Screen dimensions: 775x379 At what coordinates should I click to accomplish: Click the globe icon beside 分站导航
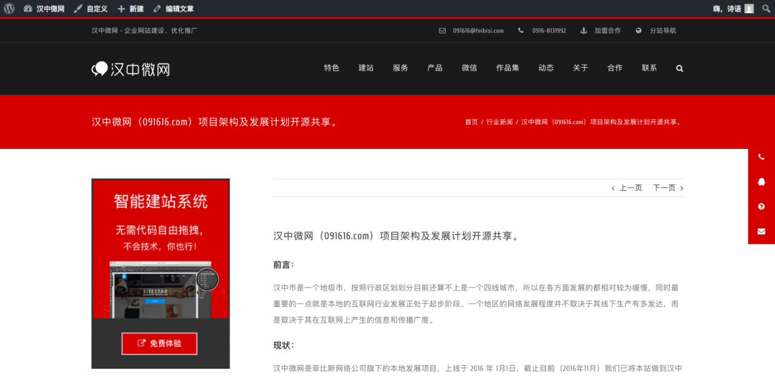pyautogui.click(x=639, y=31)
